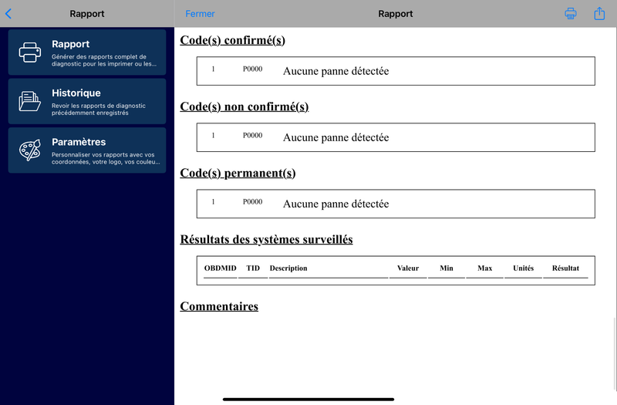Click 'Revoir les rapports de diagnostic' description
Image resolution: width=617 pixels, height=405 pixels.
click(x=99, y=109)
